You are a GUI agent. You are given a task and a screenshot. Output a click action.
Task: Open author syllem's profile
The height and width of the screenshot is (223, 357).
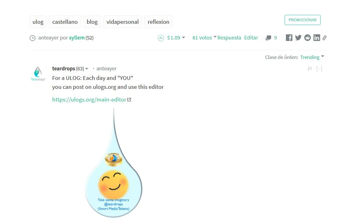77,38
